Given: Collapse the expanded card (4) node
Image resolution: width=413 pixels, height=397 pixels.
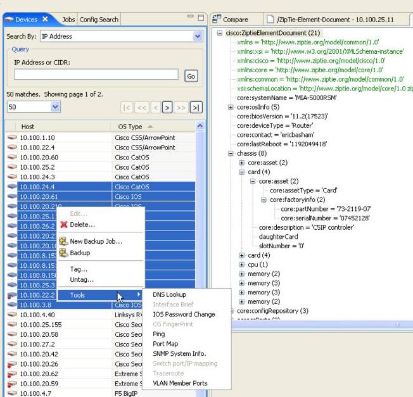Looking at the screenshot, I should coord(241,172).
